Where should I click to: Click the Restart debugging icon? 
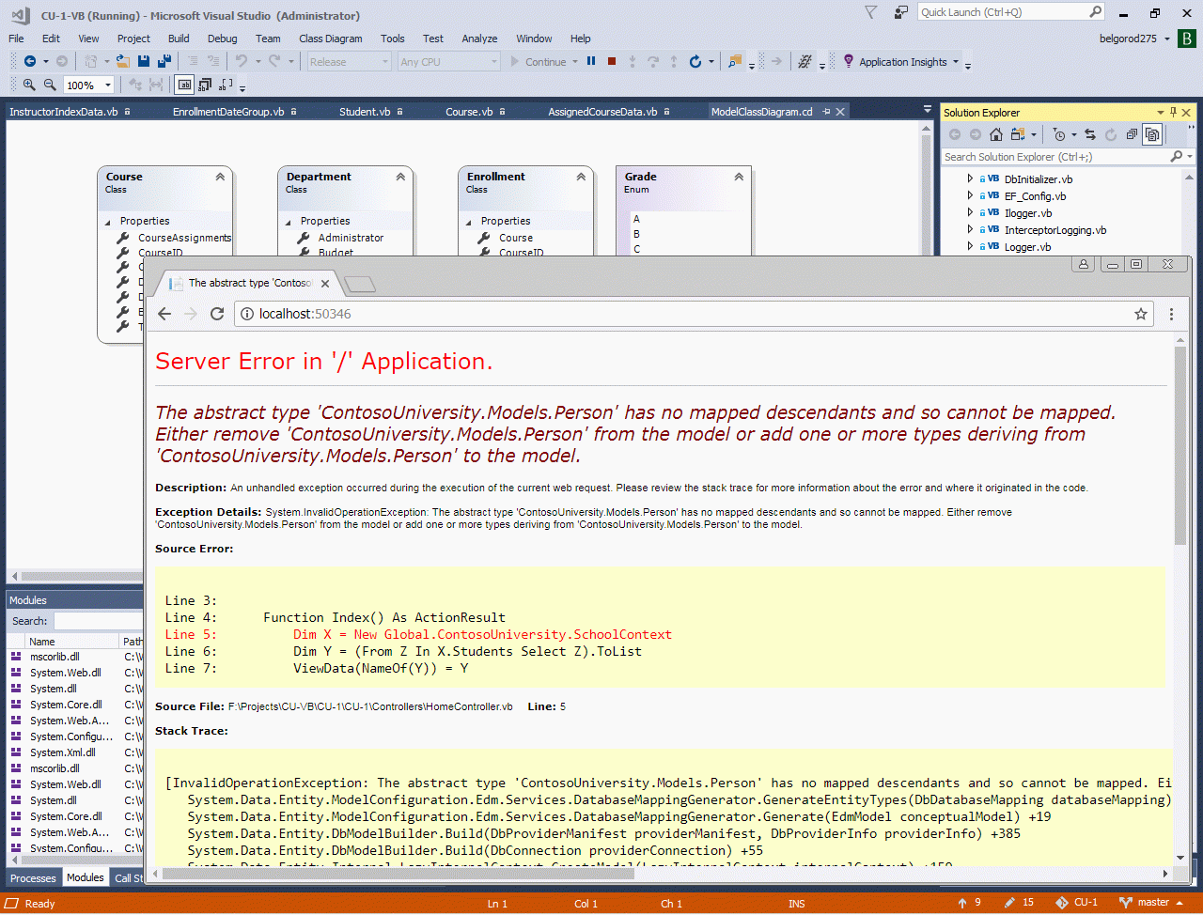coord(695,62)
